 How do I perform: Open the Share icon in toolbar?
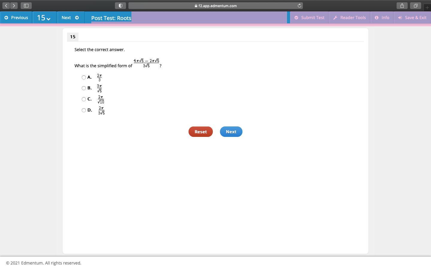(x=402, y=6)
